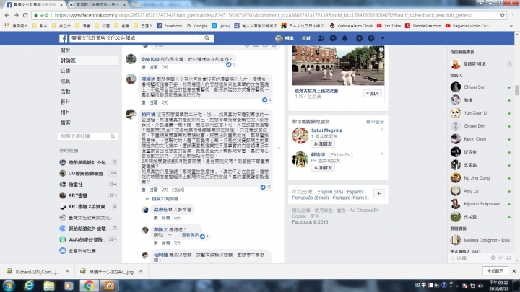Open the Google bookmark
520x292 pixels.
tap(197, 25)
